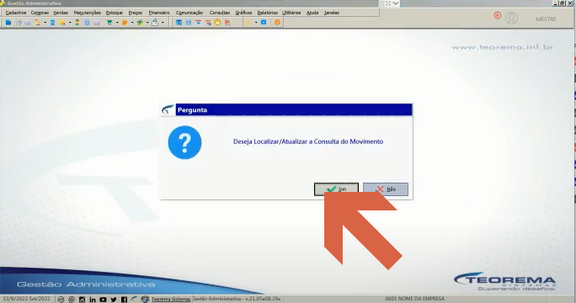The height and width of the screenshot is (303, 576).
Task: Open the LinkedIn icon in the status bar
Action: click(92, 300)
